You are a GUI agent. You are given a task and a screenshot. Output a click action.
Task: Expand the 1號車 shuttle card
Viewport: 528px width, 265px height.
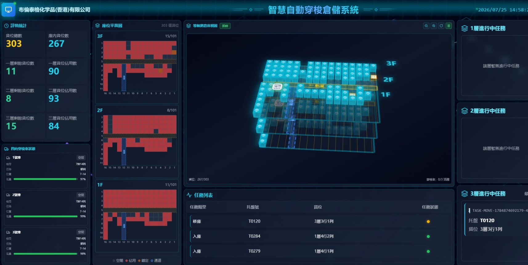pos(46,170)
